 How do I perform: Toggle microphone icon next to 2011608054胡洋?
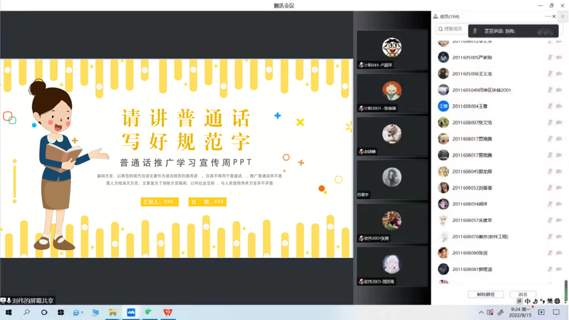(x=550, y=204)
